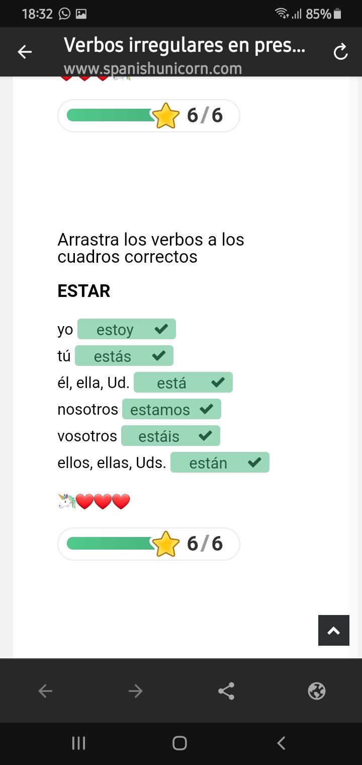Screen dimensions: 362x765
Task: Tap the ESTAR heading
Action: [x=84, y=291]
